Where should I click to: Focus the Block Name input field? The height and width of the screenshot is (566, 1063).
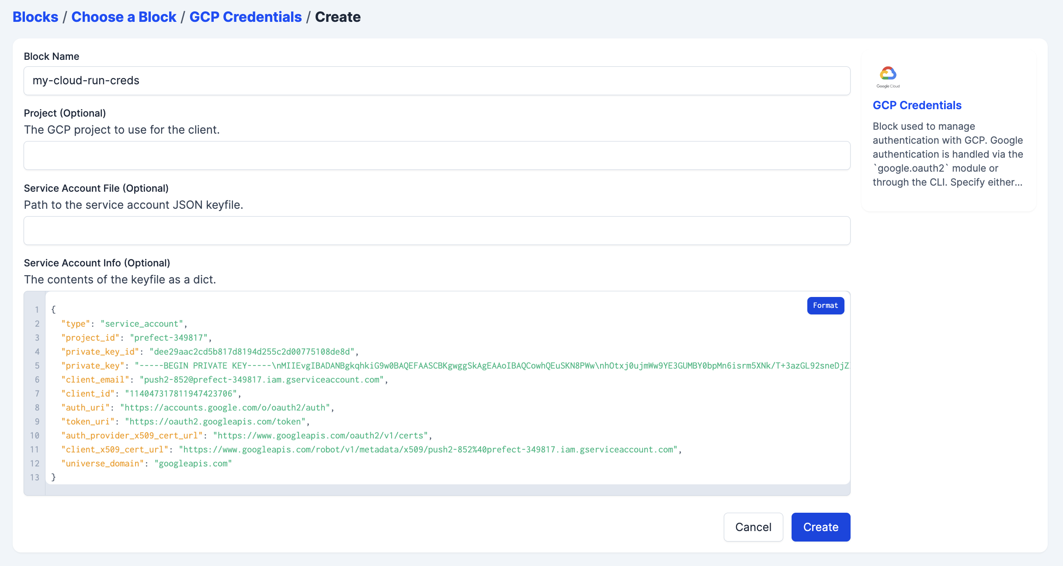[x=437, y=81]
